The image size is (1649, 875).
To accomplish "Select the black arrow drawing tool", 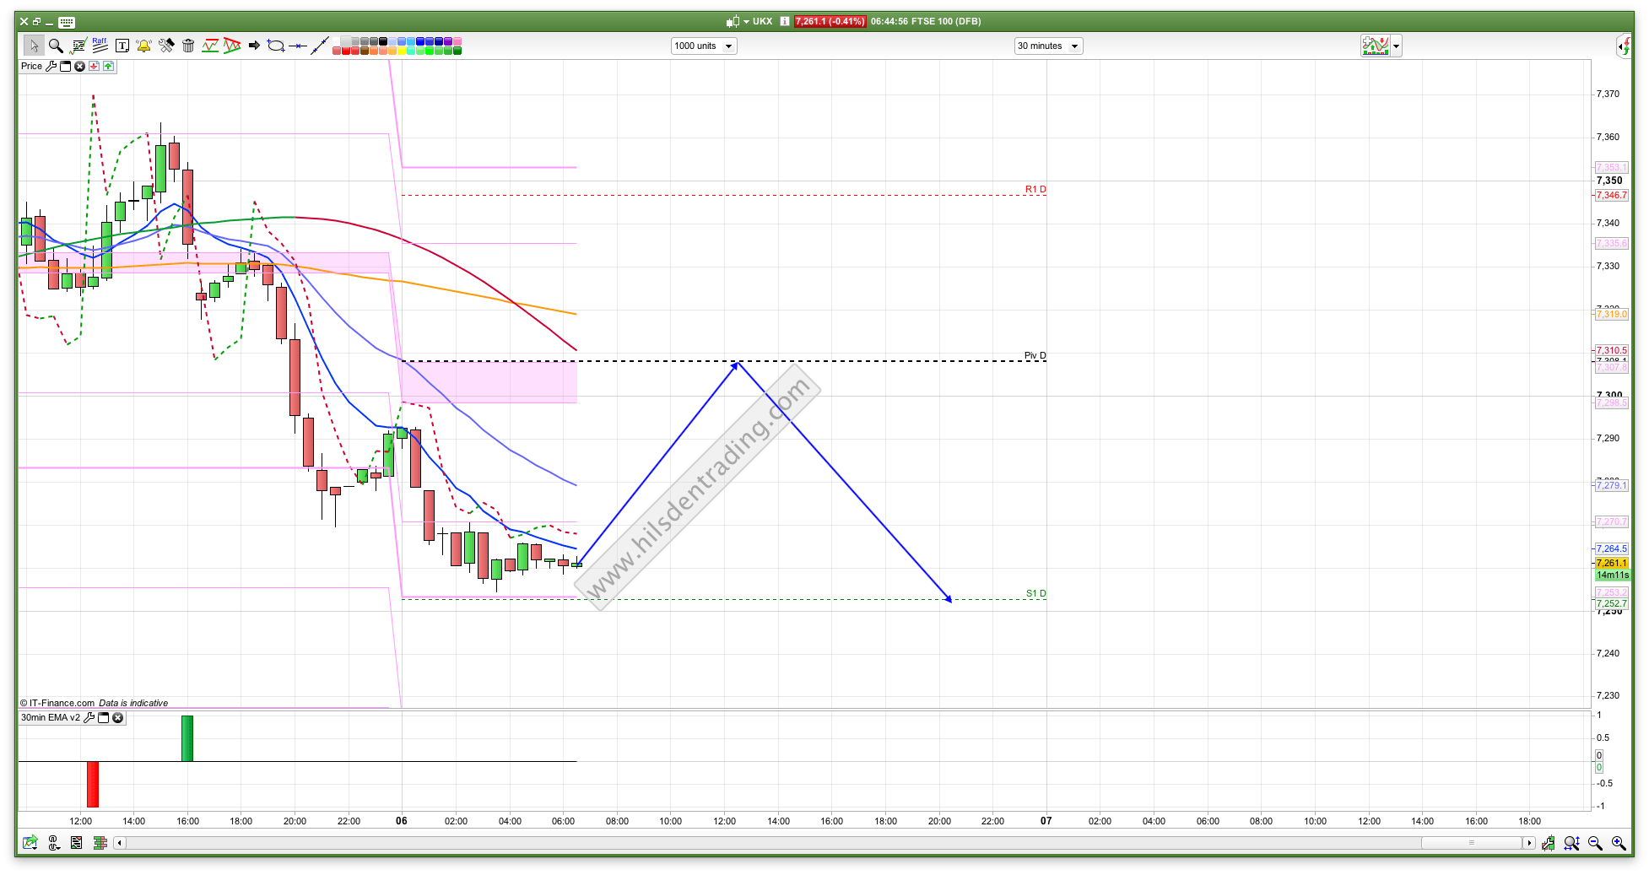I will coord(254,46).
